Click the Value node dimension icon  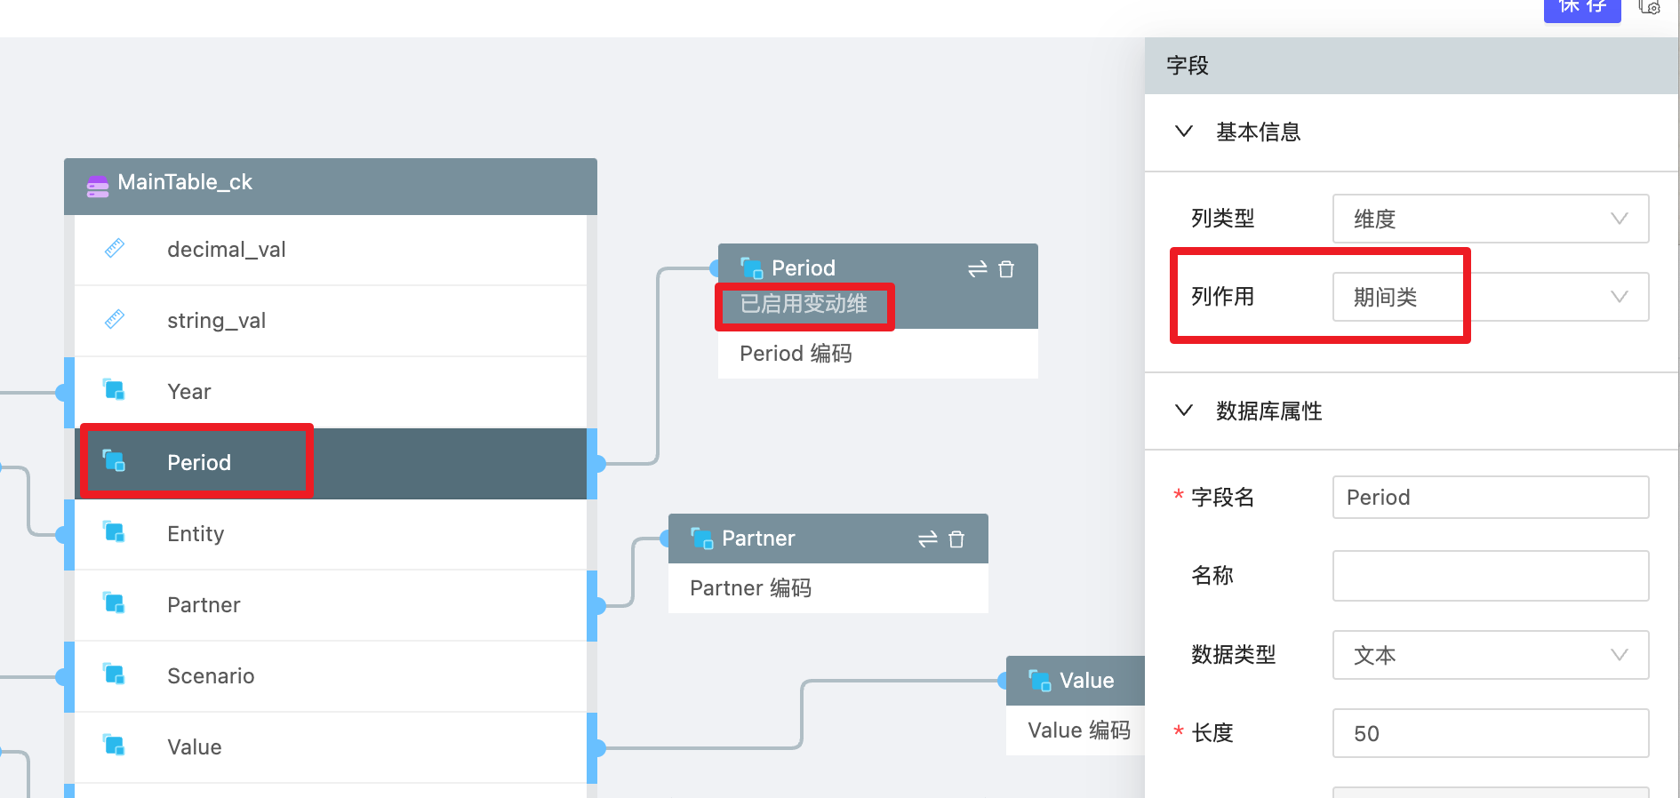1039,681
